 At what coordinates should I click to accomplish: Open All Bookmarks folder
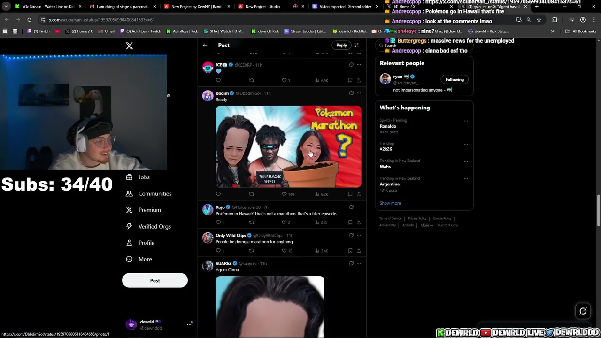pos(581,31)
